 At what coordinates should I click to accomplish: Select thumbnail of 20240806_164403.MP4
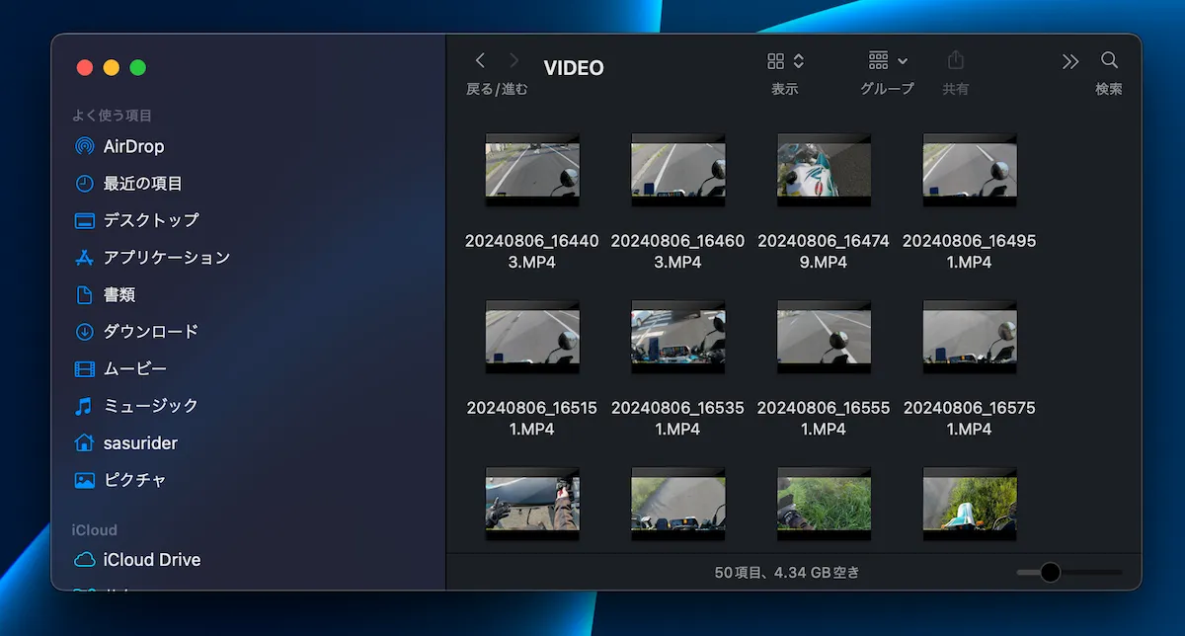pos(532,170)
